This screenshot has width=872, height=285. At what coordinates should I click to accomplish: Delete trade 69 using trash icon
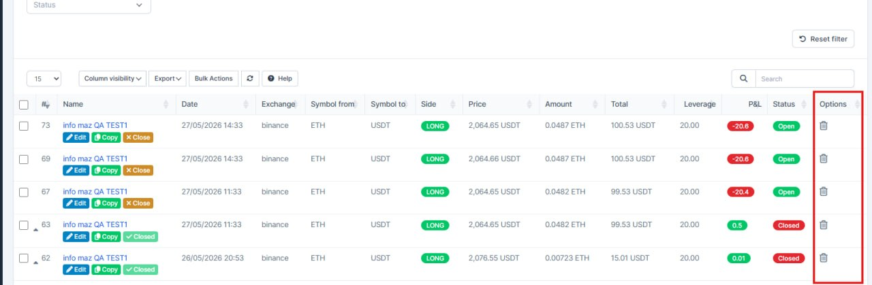(823, 158)
